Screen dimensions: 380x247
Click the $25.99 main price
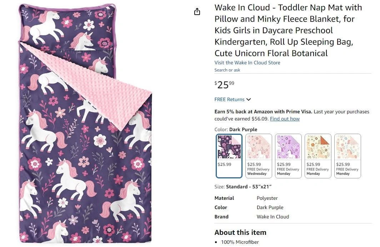pyautogui.click(x=225, y=85)
